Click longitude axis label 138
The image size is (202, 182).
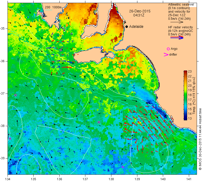(111, 179)
